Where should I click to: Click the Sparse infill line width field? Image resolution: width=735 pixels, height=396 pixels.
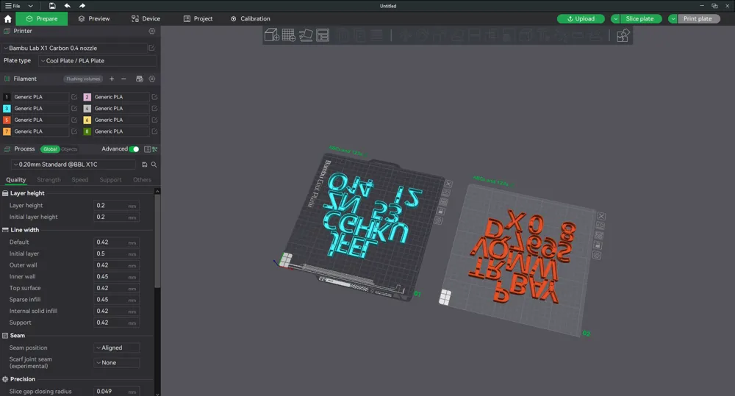[116, 300]
